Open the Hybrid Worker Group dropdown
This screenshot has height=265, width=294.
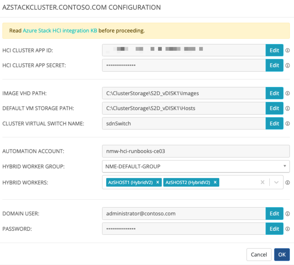(x=196, y=167)
